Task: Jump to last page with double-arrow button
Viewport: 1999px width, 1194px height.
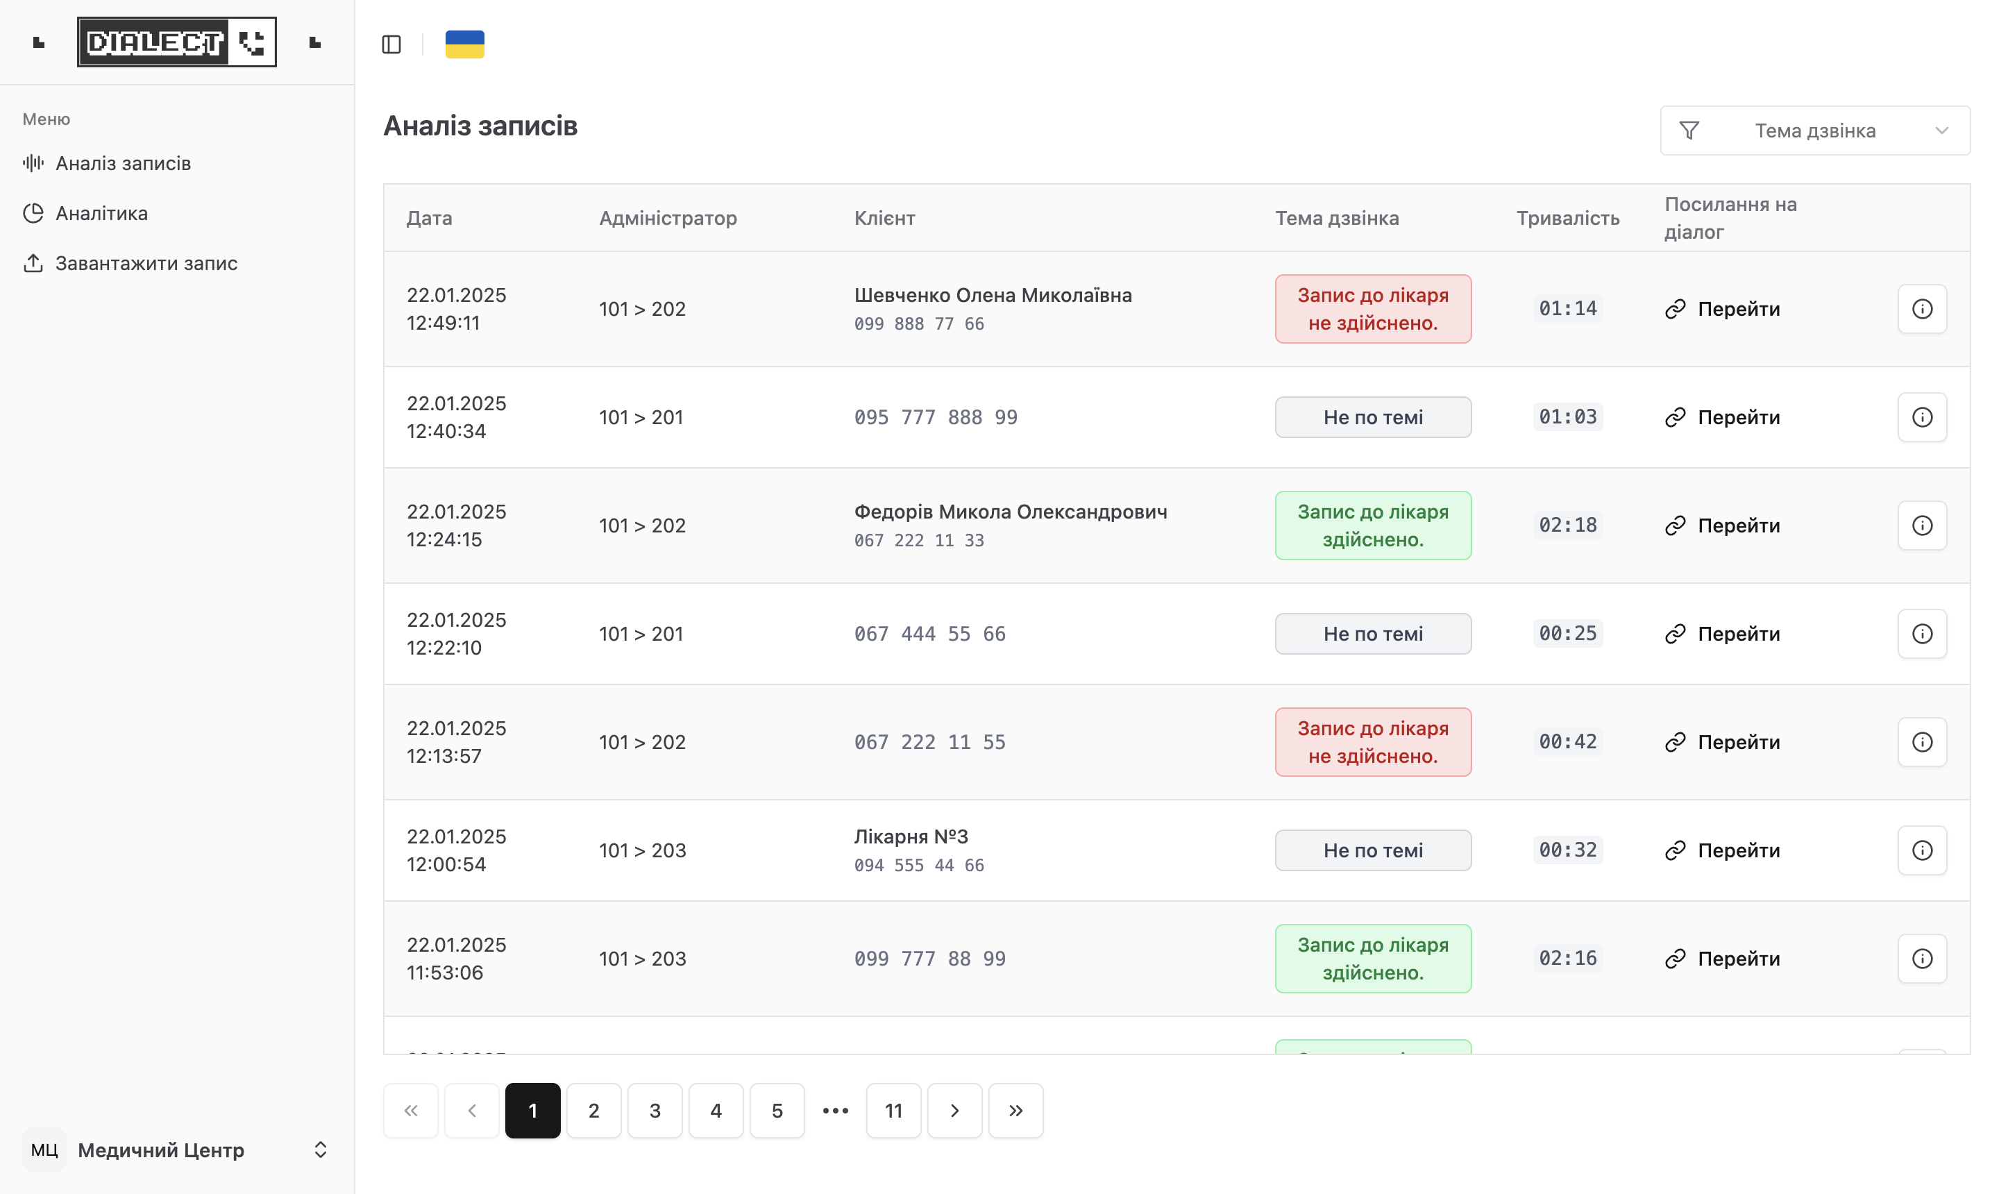Action: (x=1016, y=1110)
